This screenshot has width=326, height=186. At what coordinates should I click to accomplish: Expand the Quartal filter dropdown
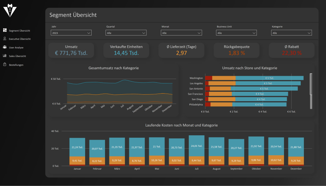[126, 33]
